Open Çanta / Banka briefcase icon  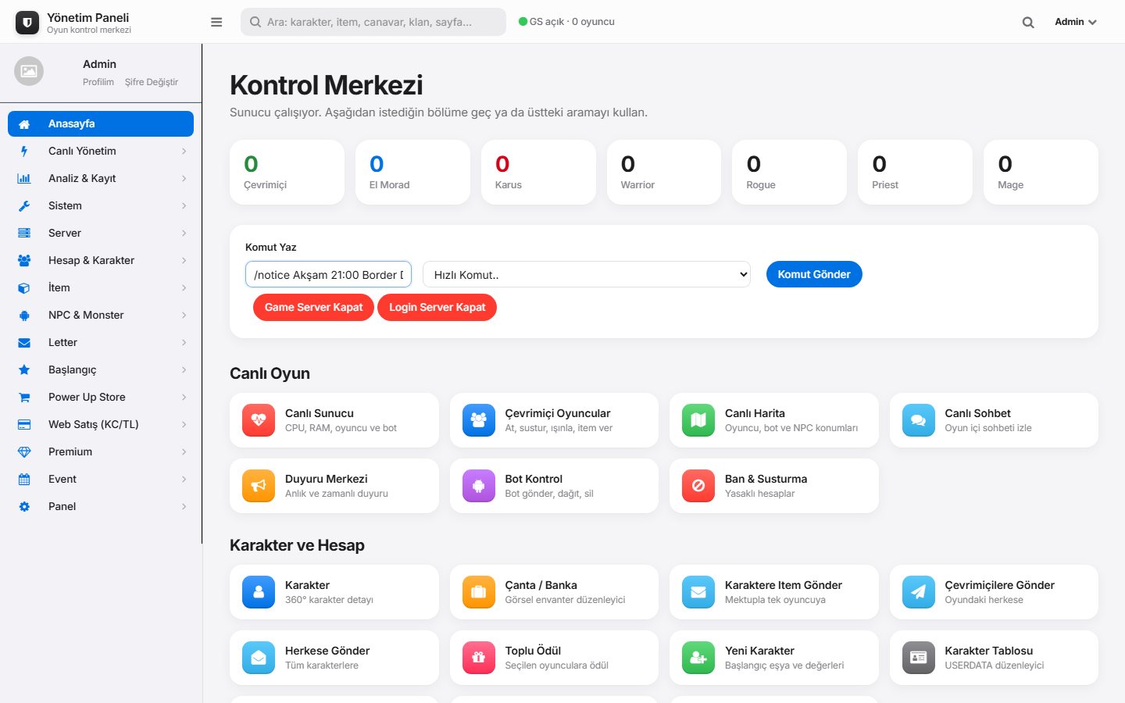tap(478, 591)
